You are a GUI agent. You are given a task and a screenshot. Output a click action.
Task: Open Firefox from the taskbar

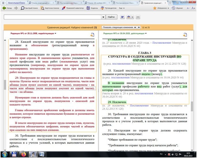pyautogui.click(x=23, y=155)
